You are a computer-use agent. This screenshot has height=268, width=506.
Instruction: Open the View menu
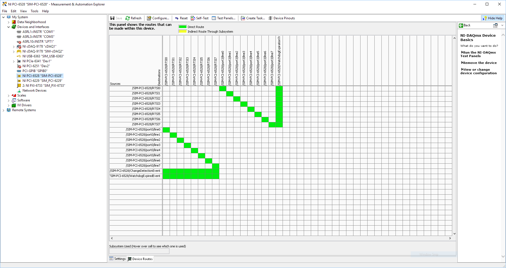coord(23,11)
